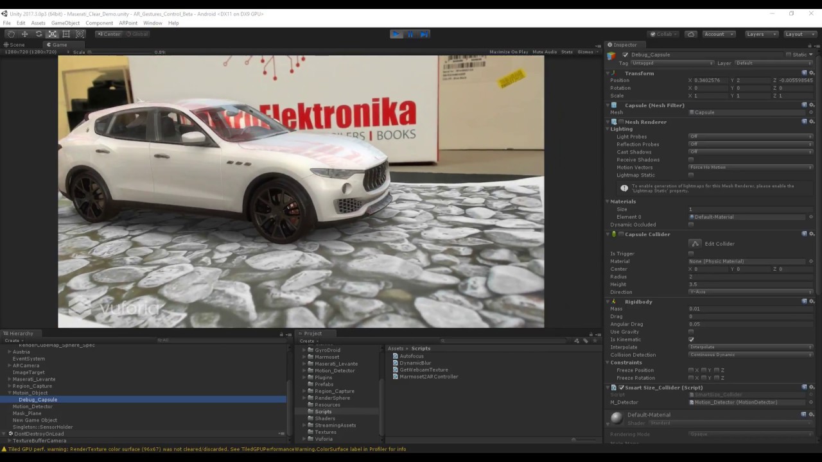Open Direction dropdown showing Y-Axis
The width and height of the screenshot is (822, 462).
pos(751,292)
